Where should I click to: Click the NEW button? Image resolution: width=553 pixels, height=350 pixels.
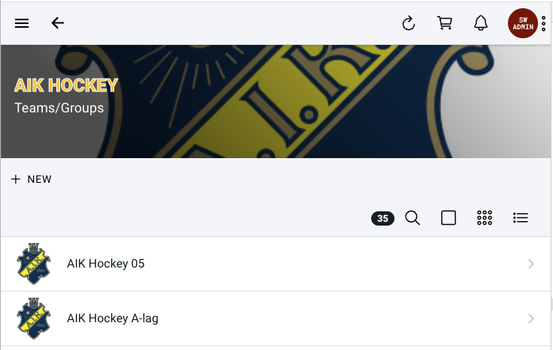point(32,179)
